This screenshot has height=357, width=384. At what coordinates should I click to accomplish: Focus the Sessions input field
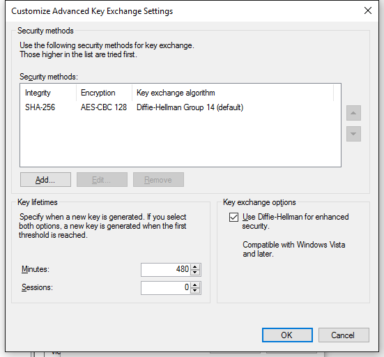pos(166,288)
